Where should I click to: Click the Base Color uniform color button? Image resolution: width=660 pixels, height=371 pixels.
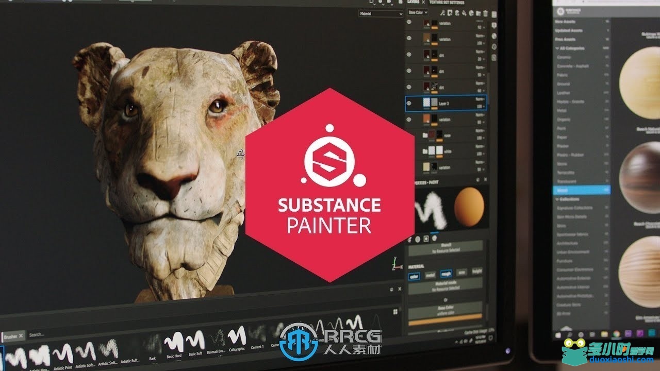[x=445, y=309]
